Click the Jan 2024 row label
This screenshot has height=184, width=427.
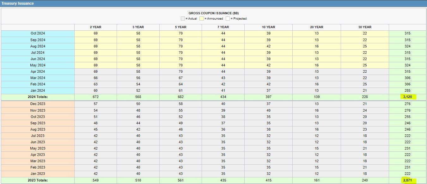[x=38, y=90]
